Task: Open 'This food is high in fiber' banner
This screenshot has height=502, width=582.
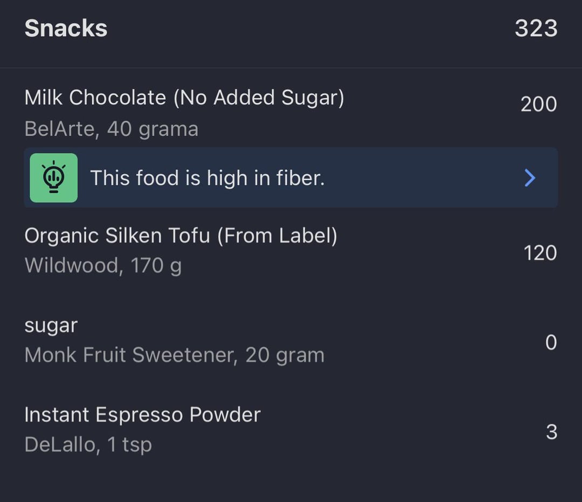Action: [291, 178]
